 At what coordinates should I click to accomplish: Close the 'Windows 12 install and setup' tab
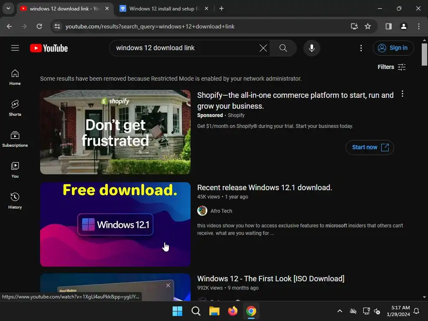(206, 9)
